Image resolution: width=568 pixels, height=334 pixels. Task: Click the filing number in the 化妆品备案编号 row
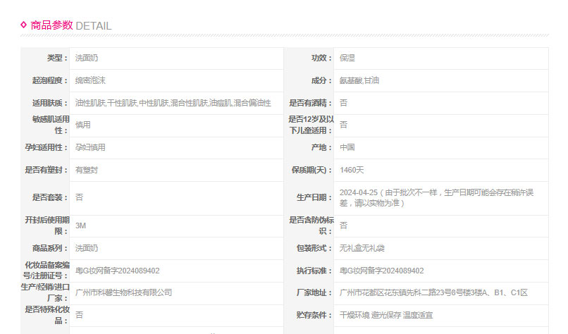click(x=117, y=271)
